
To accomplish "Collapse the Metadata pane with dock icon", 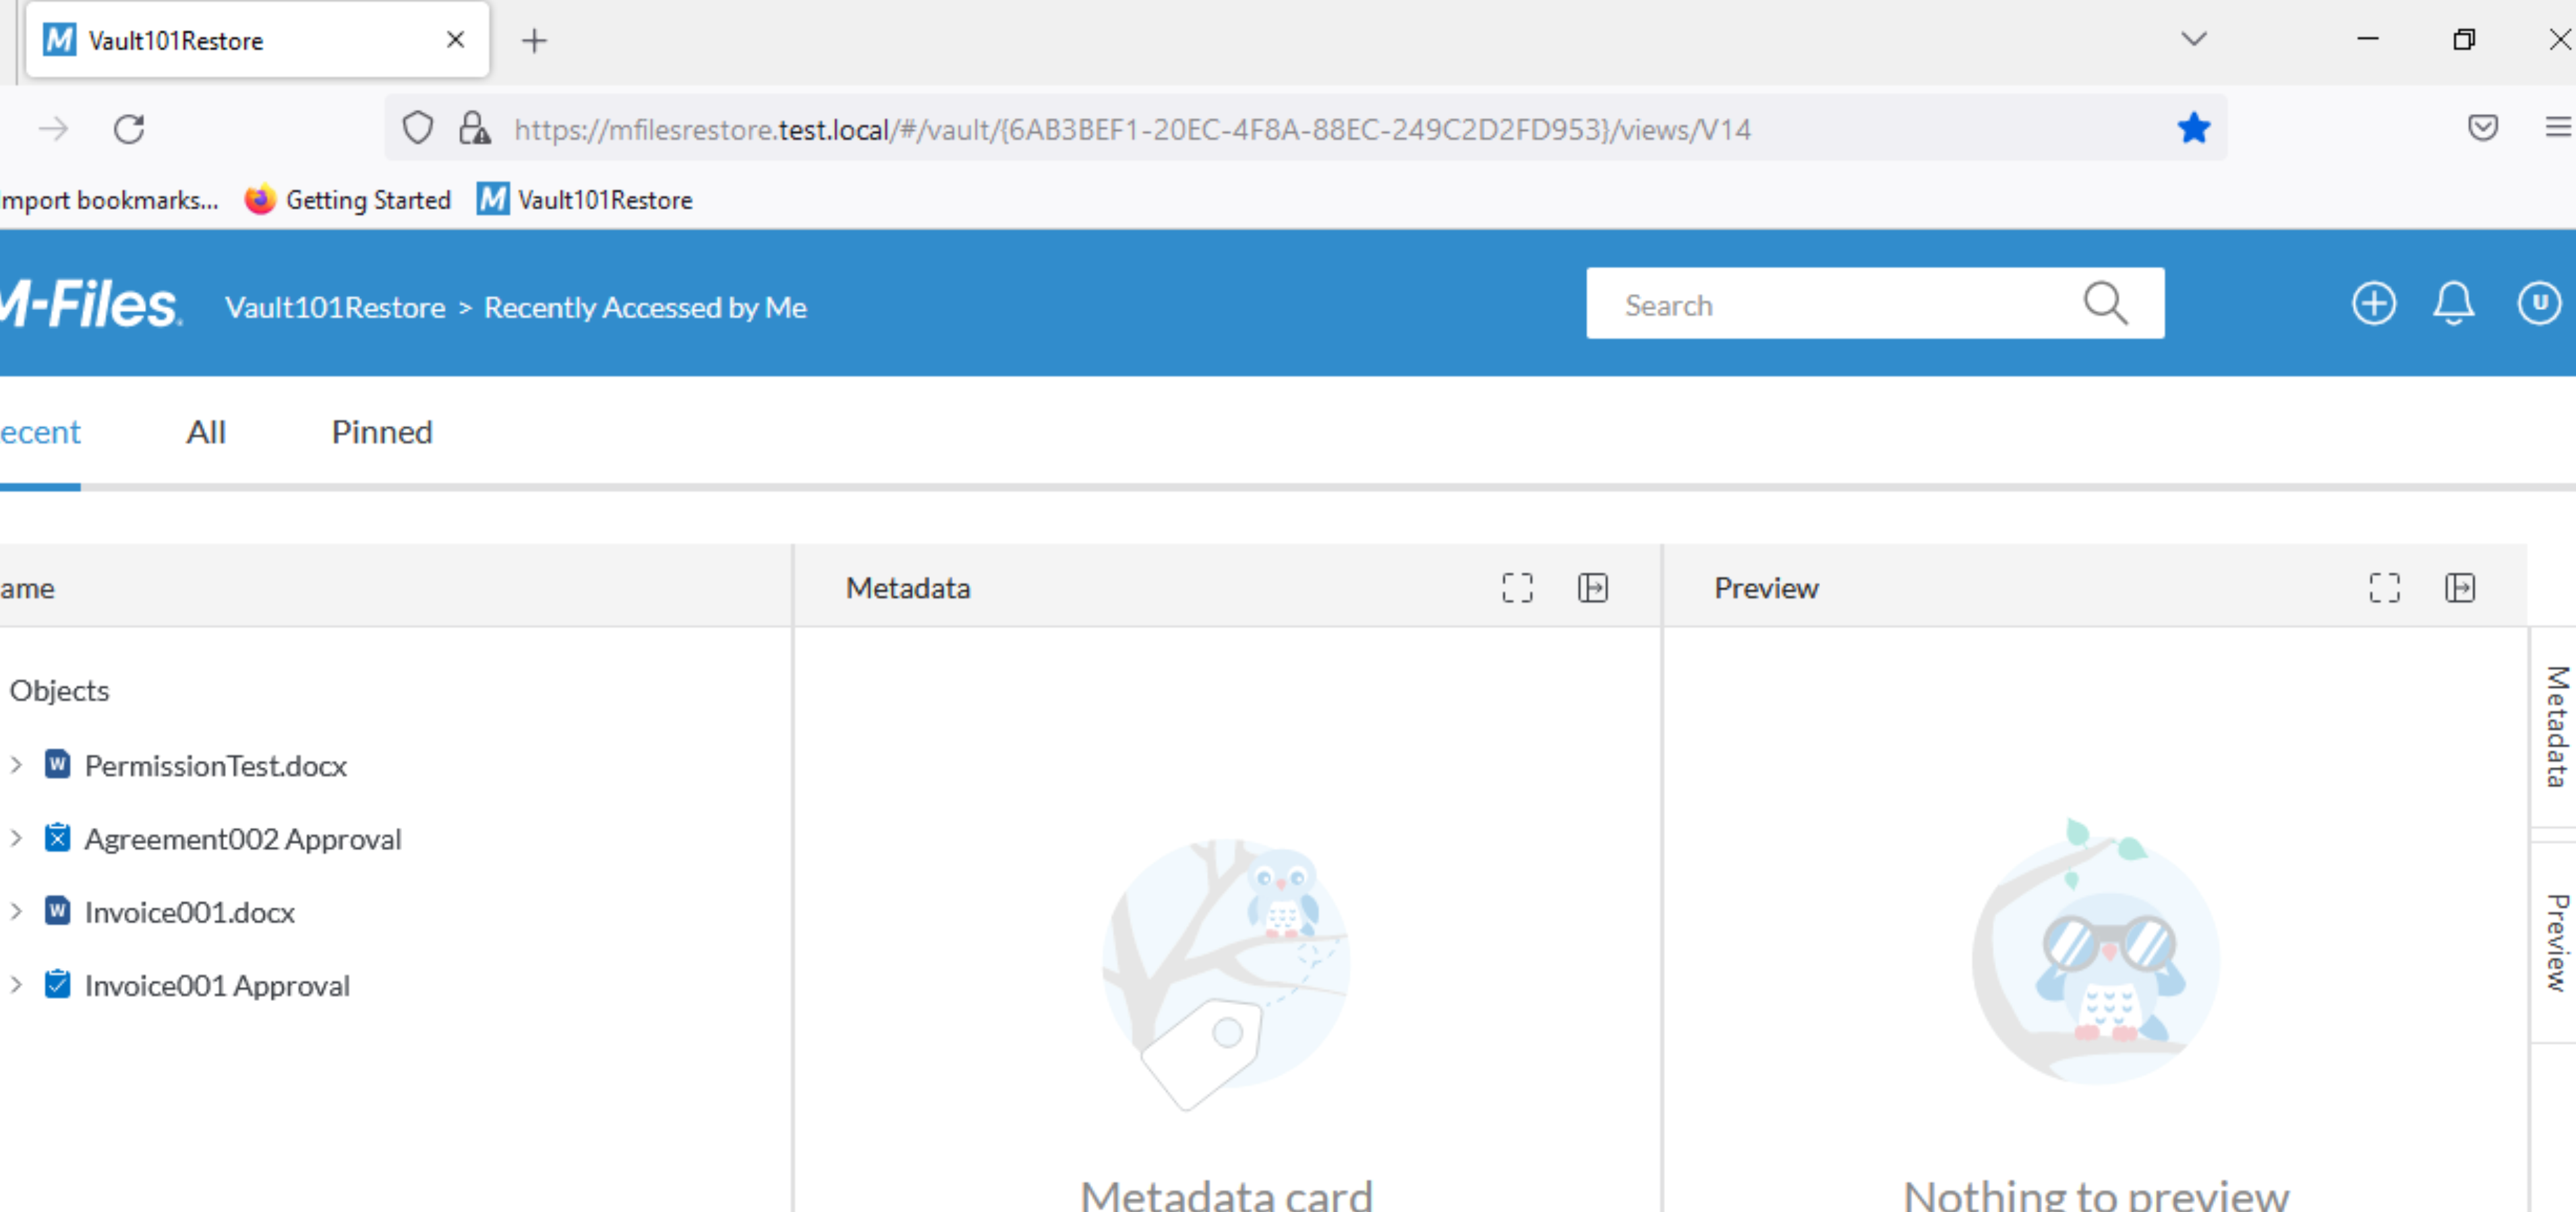I will pos(1593,588).
